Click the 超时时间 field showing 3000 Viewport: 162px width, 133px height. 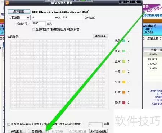click(39, 23)
